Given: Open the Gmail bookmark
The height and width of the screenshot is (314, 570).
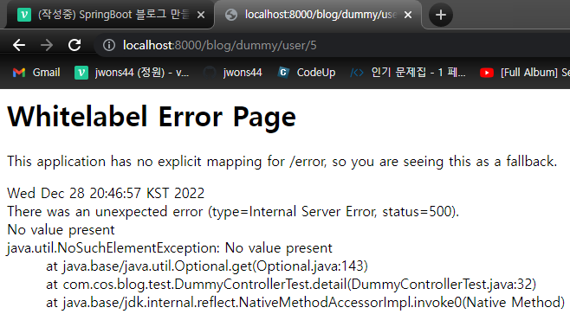Looking at the screenshot, I should 36,73.
